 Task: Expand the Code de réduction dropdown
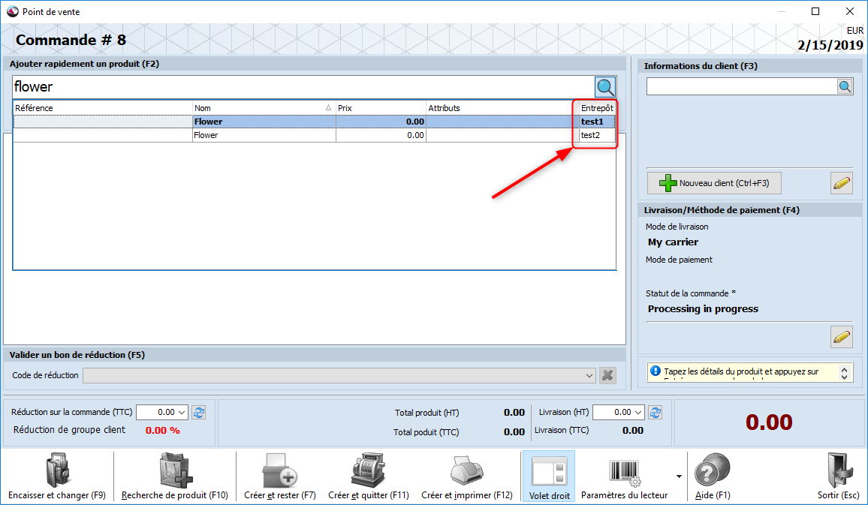coord(589,375)
